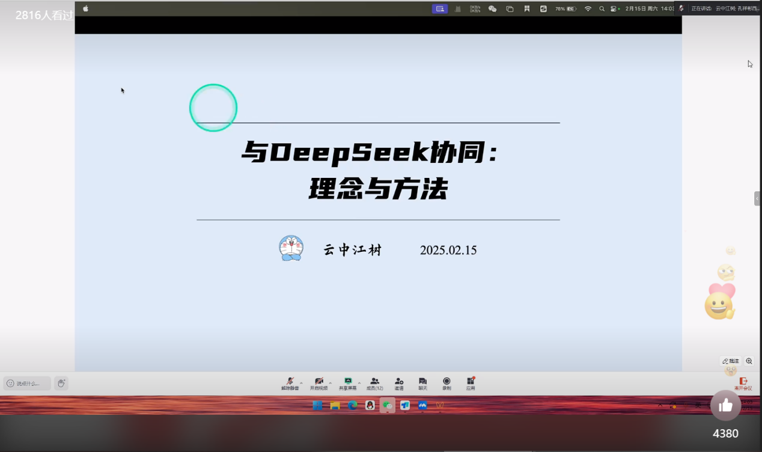Open File Explorer from the taskbar

(335, 405)
